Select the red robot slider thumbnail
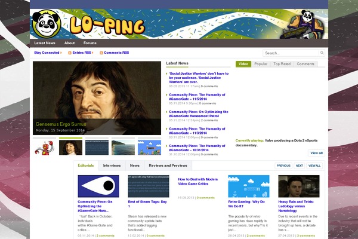 pyautogui.click(x=44, y=148)
